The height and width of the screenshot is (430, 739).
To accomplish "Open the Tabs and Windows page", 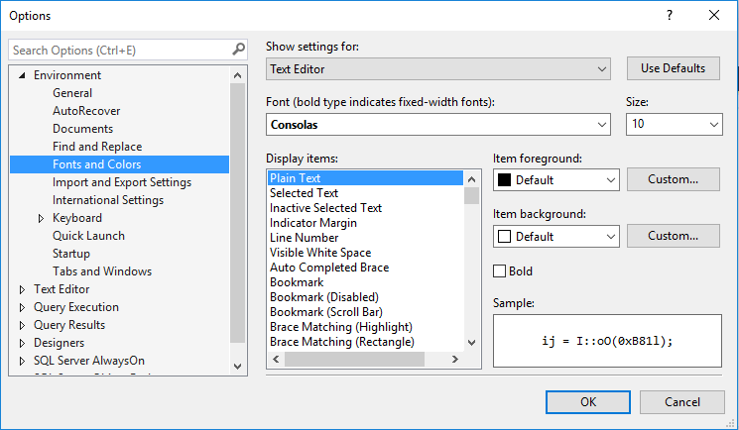I will pos(102,271).
